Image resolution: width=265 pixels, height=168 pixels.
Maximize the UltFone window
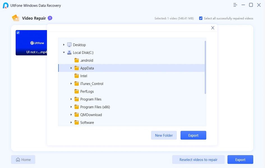click(251, 5)
